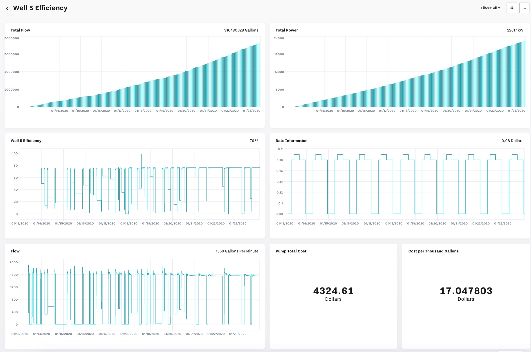
Task: Select the Flow panel title
Action: pyautogui.click(x=15, y=251)
